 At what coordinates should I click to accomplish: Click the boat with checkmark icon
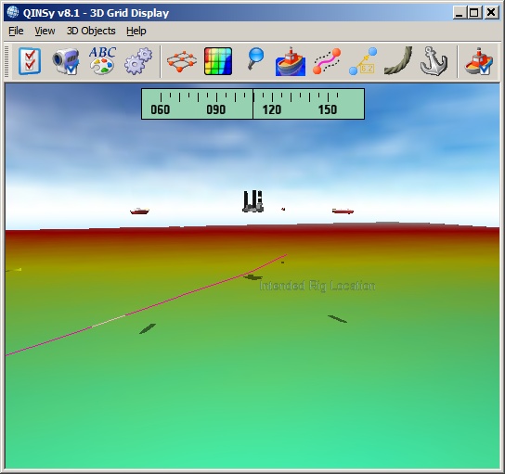479,61
